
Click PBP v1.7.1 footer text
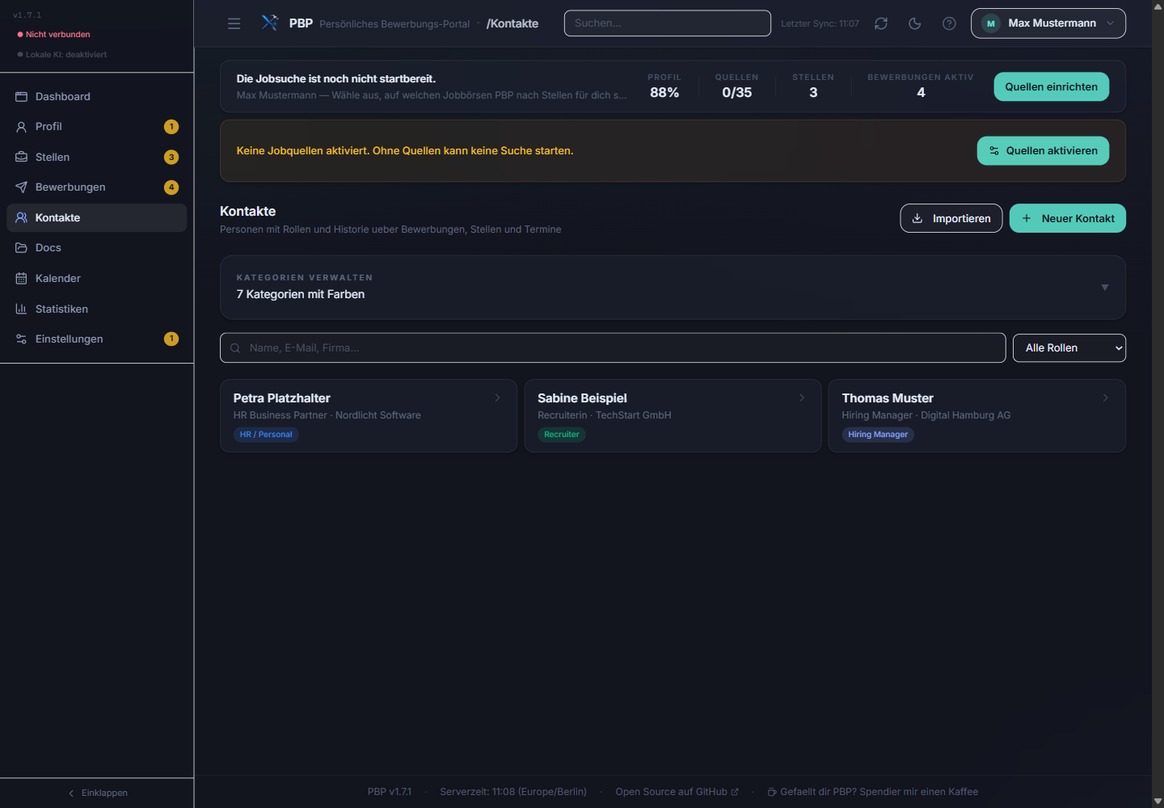click(x=390, y=792)
